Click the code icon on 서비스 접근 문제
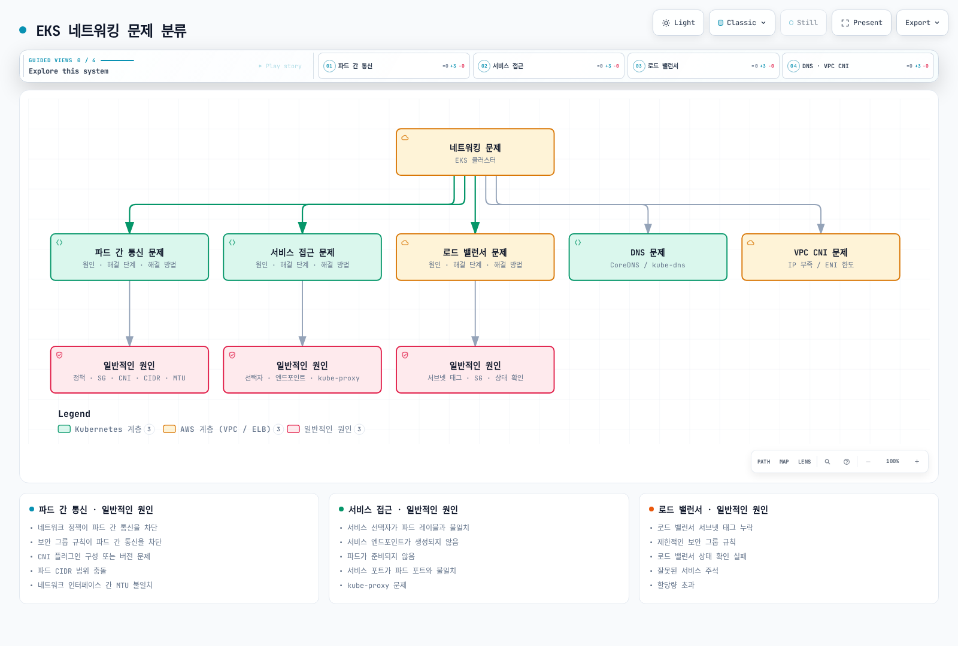The height and width of the screenshot is (646, 958). pos(232,243)
